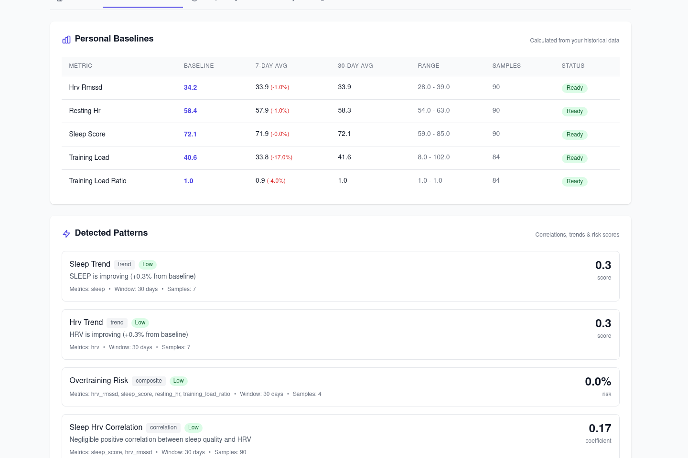Viewport: 688px width, 458px height.
Task: Click the Training Load 7-day average 33.8
Action: point(262,157)
